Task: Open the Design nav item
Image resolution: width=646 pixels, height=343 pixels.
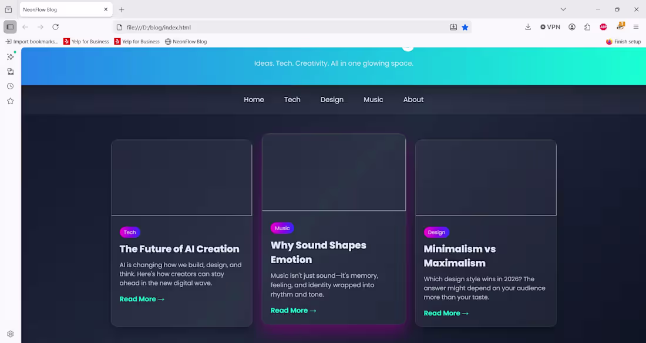Action: point(332,100)
